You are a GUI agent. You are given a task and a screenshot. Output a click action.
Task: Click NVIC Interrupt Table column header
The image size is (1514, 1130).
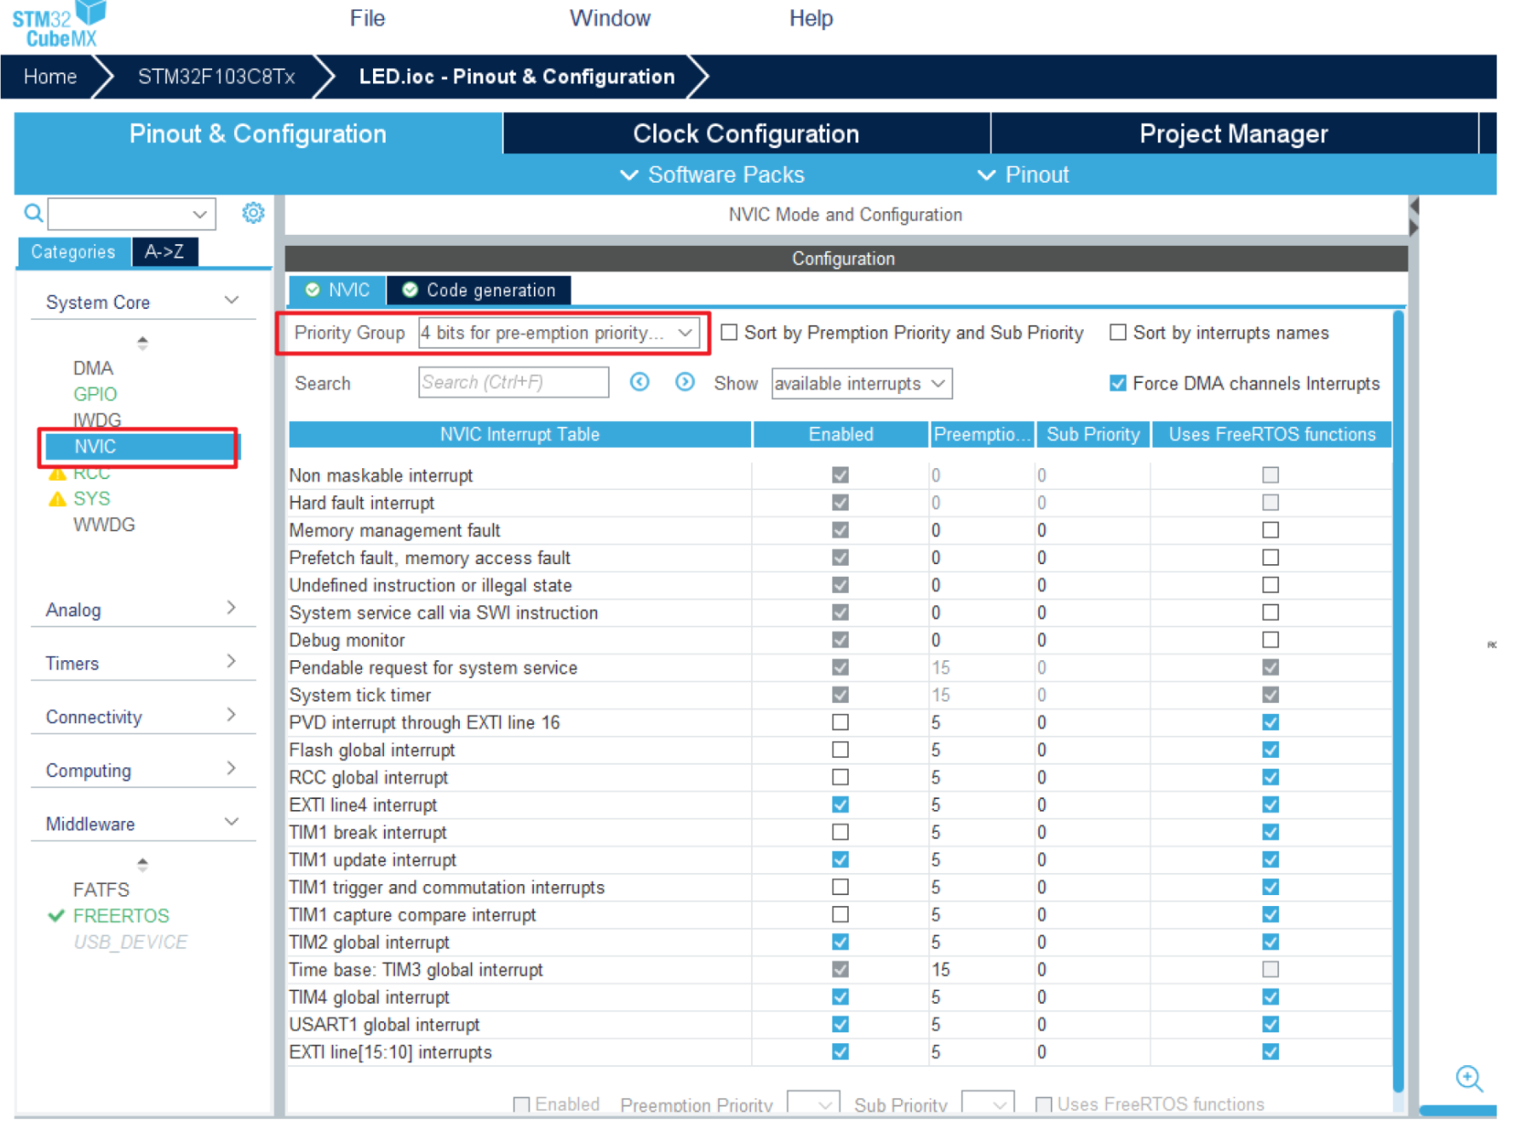pos(520,434)
